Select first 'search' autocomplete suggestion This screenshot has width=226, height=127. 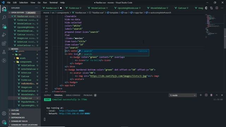point(113,51)
